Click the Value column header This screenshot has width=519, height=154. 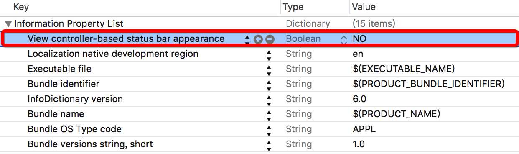tap(364, 7)
